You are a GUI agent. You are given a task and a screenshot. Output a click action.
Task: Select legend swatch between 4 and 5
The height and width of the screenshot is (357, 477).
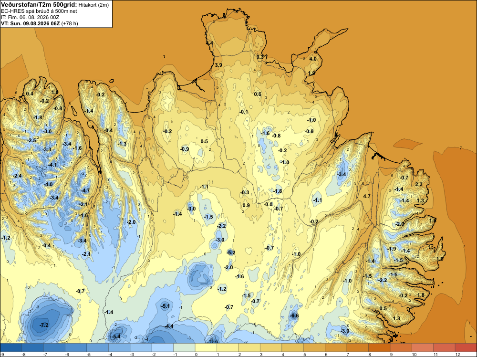pyautogui.click(x=292, y=347)
